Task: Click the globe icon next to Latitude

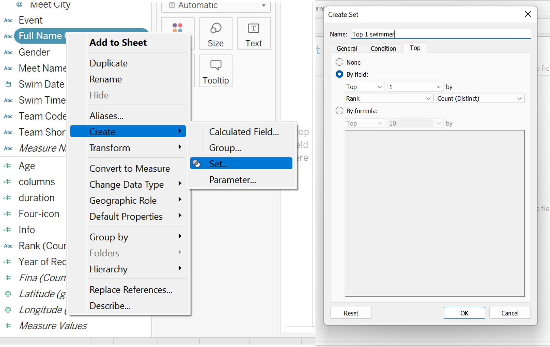Action: pos(8,294)
